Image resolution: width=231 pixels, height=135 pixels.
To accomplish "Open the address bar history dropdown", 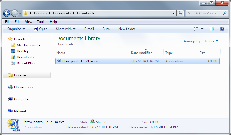I will point(174,13).
